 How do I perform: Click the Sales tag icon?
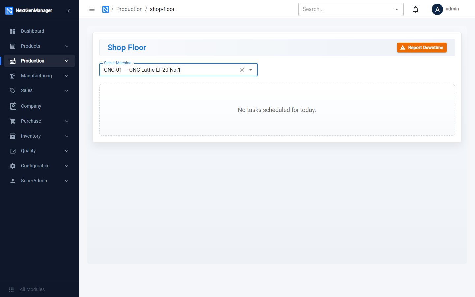(x=13, y=90)
